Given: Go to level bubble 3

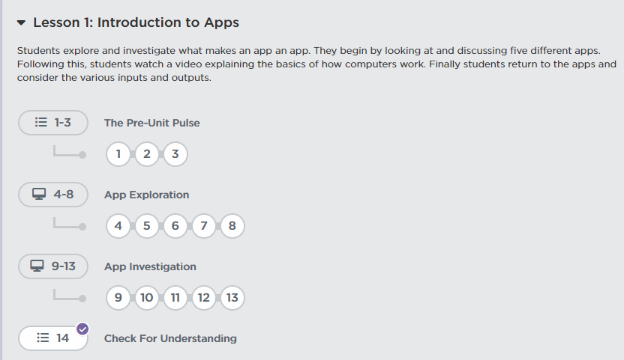Looking at the screenshot, I should tap(175, 154).
